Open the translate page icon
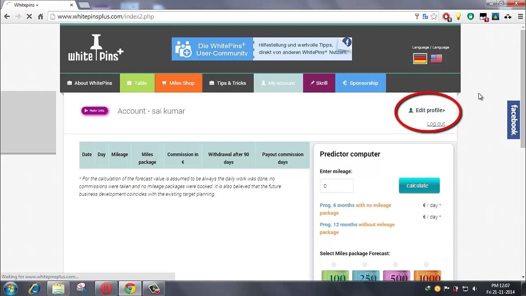The height and width of the screenshot is (296, 526). (425, 16)
